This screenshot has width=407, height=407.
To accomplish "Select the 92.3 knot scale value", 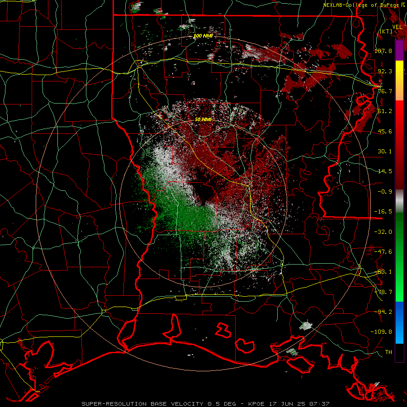I will click(x=385, y=71).
